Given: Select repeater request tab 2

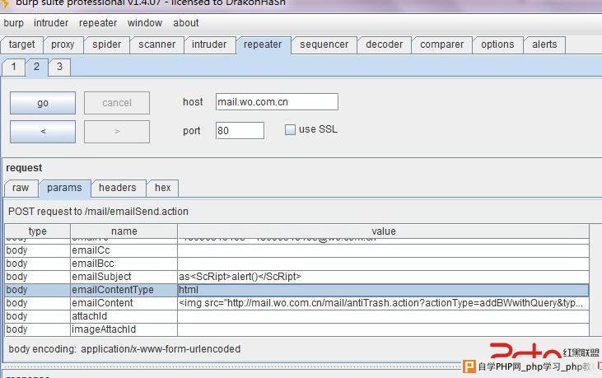Looking at the screenshot, I should coord(36,67).
